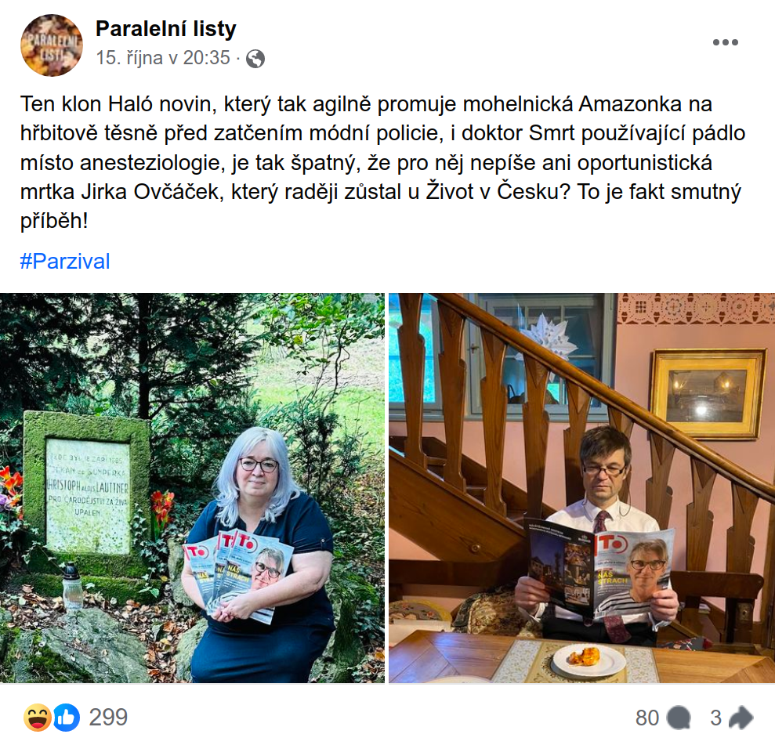
Task: Click the Paralelní listy profile picture
Action: [x=52, y=45]
